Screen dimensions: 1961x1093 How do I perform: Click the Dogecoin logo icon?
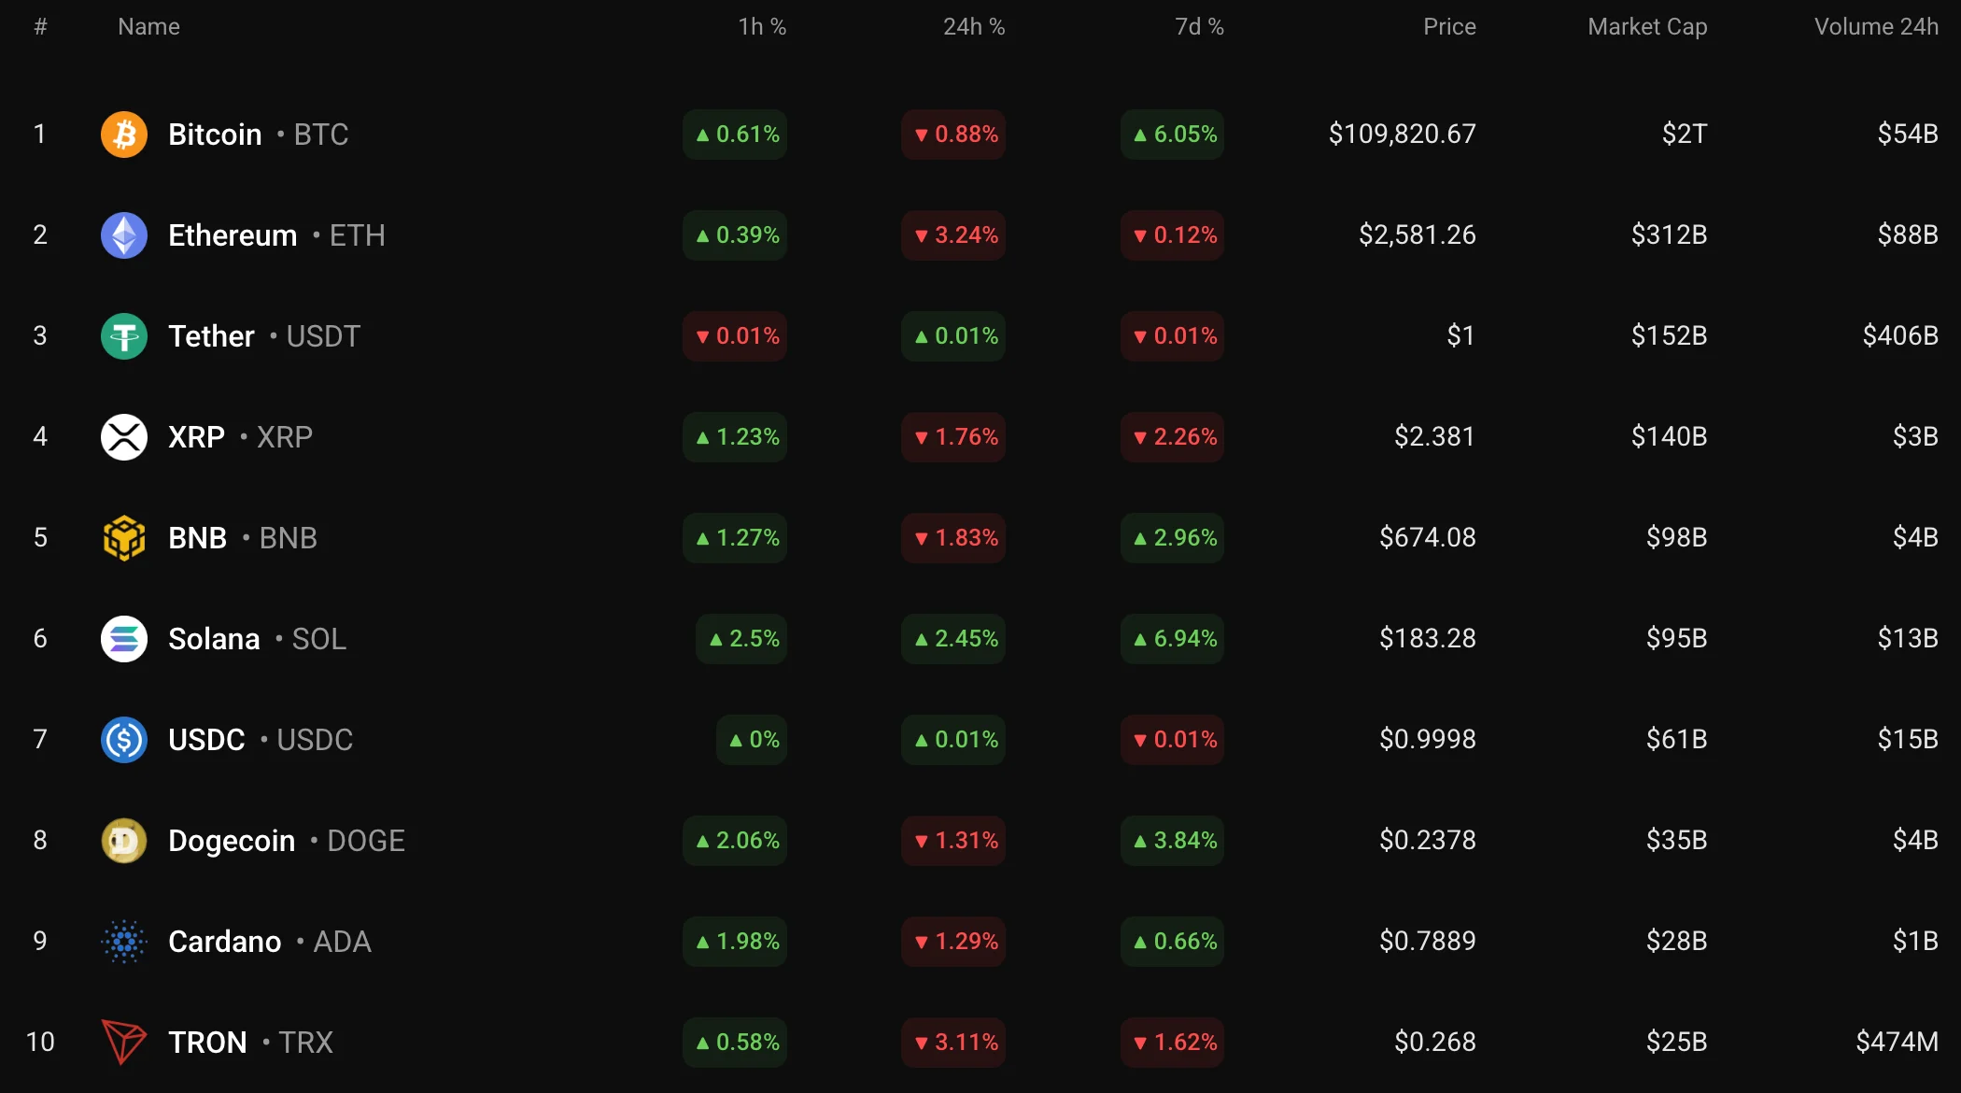[x=124, y=841]
